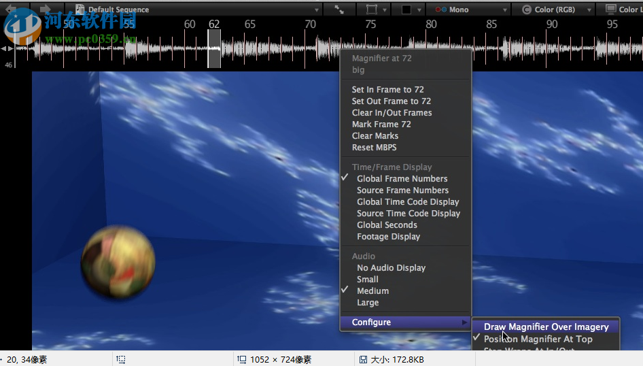Click the frame view rectangle icon

371,10
